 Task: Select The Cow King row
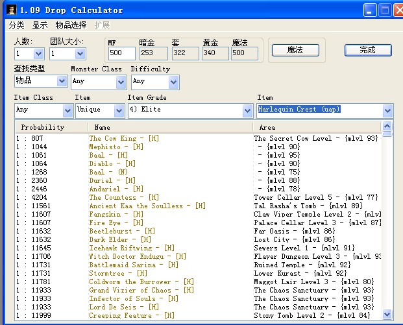coord(198,138)
